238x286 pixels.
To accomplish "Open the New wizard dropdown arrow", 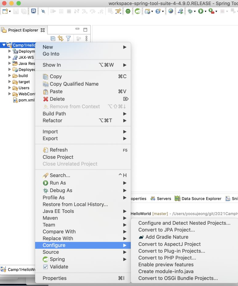I will pyautogui.click(x=10, y=11).
